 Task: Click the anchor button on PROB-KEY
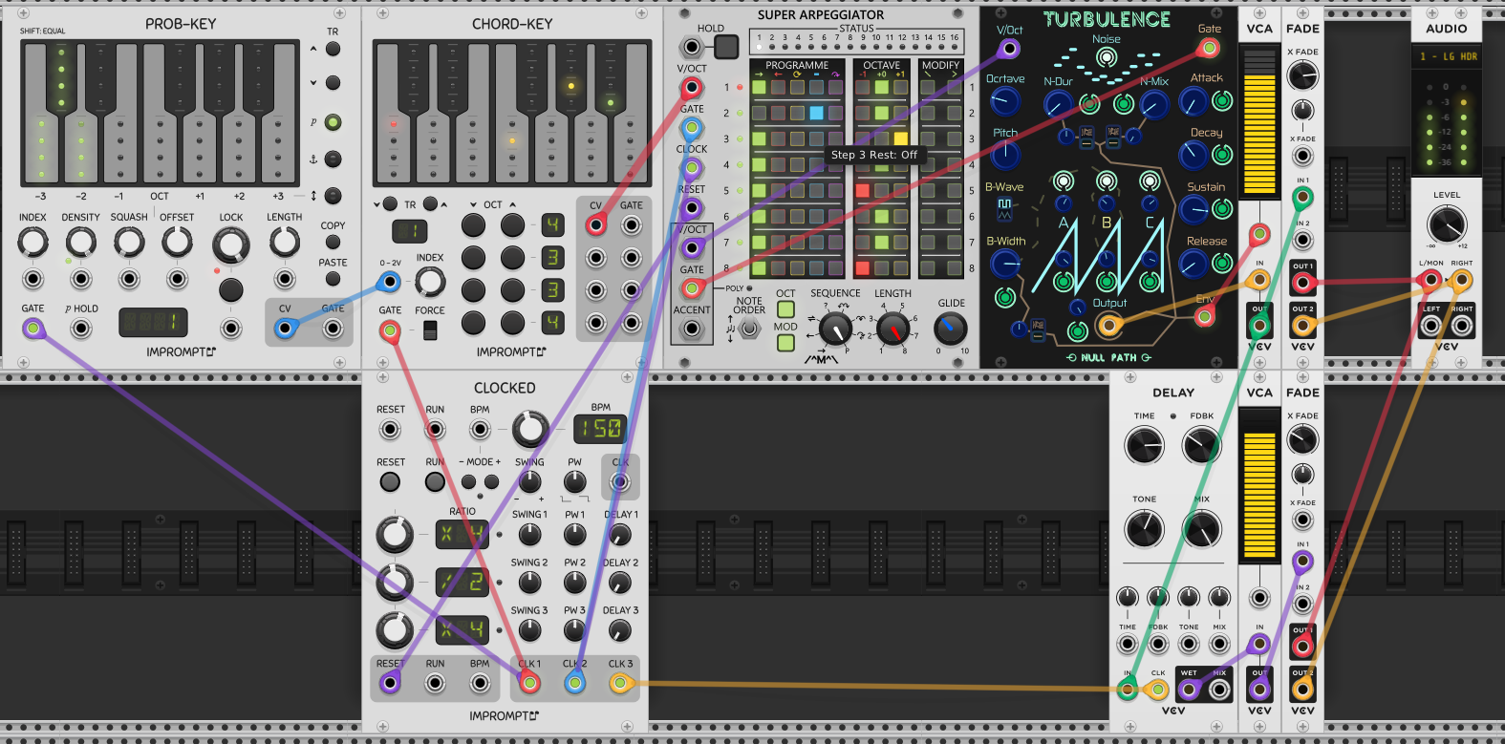(333, 159)
